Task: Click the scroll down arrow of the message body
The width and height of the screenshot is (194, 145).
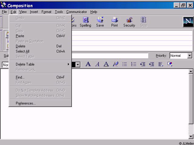Action: [x=191, y=136]
